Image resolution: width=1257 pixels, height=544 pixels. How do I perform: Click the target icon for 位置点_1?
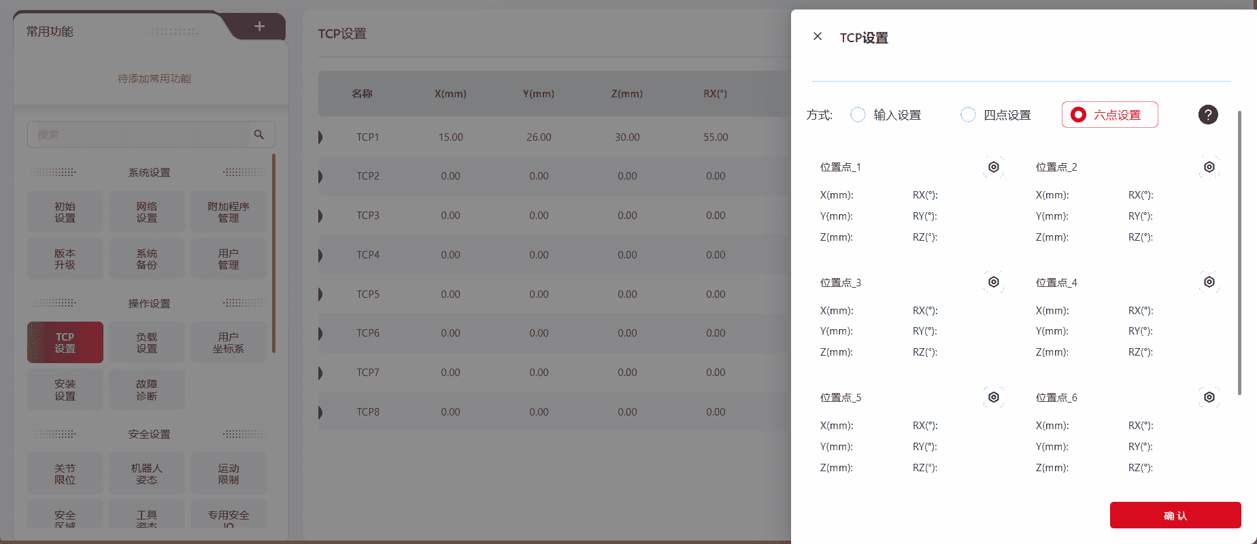tap(993, 167)
